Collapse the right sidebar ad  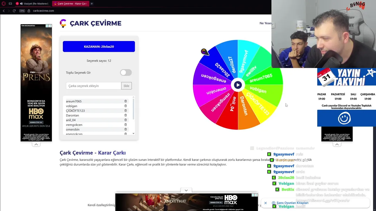click(x=337, y=144)
